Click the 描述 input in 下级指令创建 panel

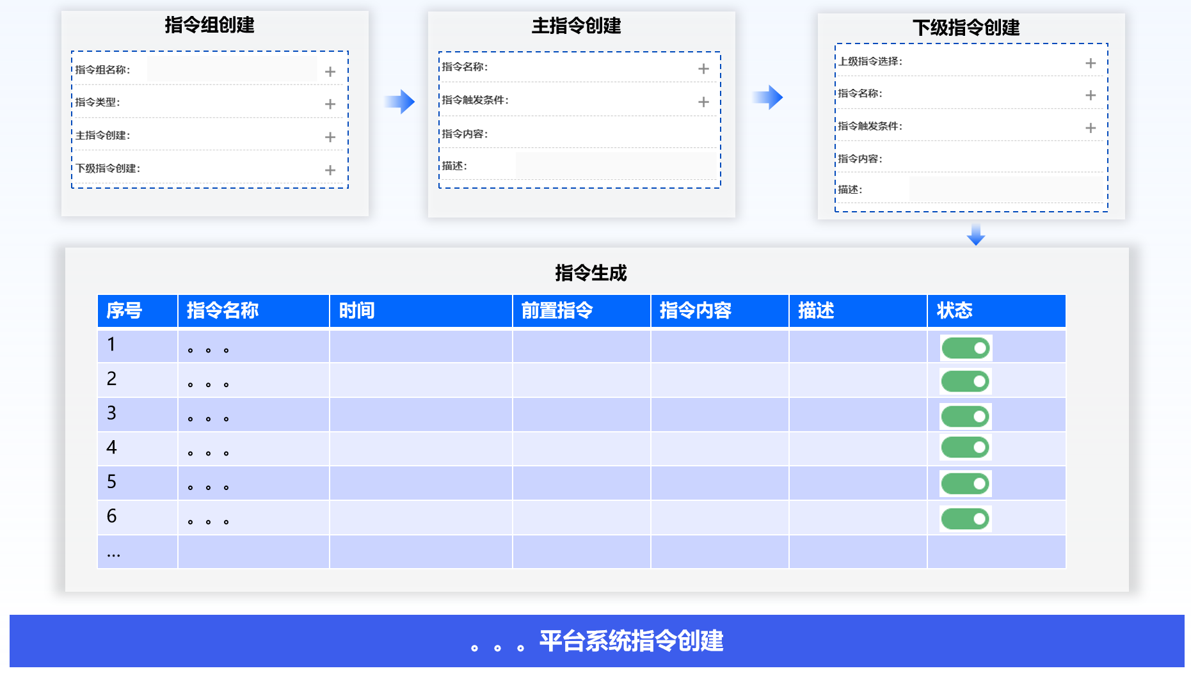[x=1007, y=189]
